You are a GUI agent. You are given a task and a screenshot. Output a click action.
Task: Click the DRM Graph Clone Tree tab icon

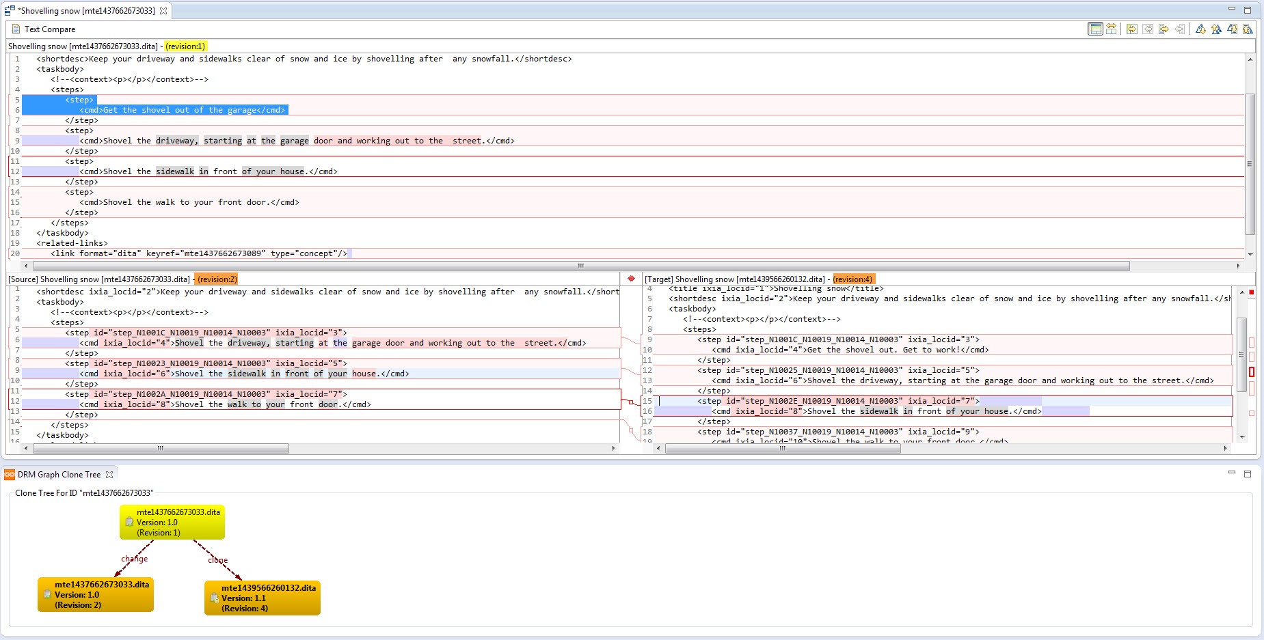pyautogui.click(x=10, y=474)
